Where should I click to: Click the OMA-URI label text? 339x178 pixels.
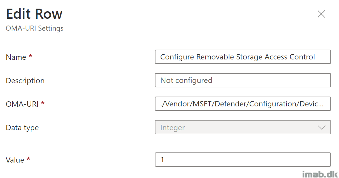(x=22, y=104)
